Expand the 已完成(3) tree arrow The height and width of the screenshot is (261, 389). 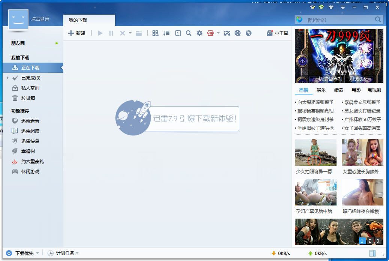[x=8, y=78]
